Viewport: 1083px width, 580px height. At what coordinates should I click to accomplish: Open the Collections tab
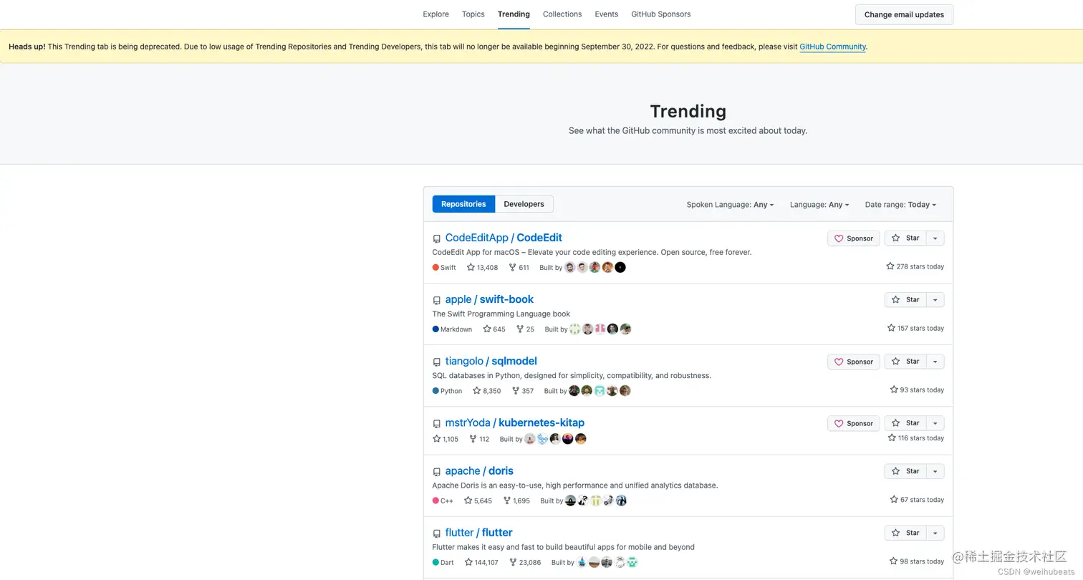[x=562, y=14]
